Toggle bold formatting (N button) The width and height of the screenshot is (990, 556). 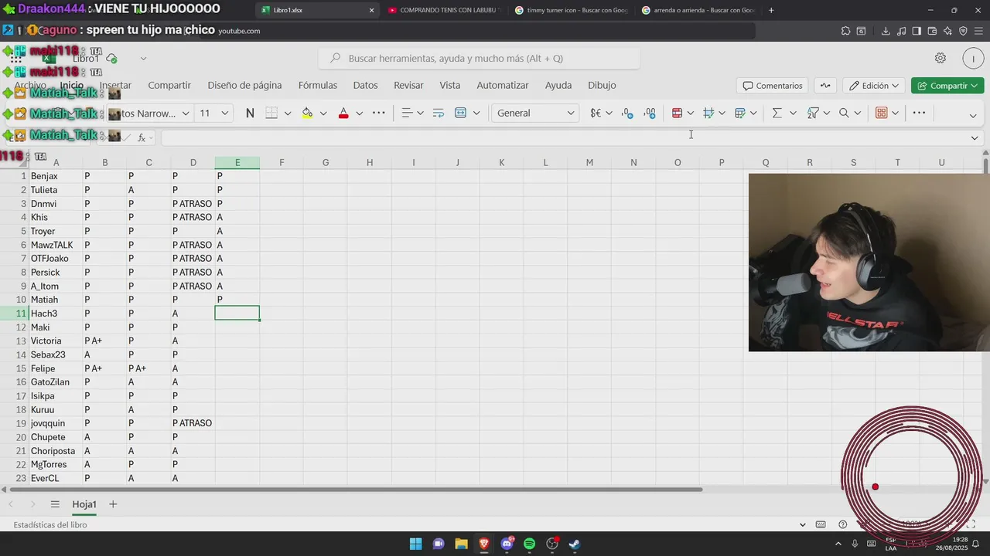click(x=250, y=113)
